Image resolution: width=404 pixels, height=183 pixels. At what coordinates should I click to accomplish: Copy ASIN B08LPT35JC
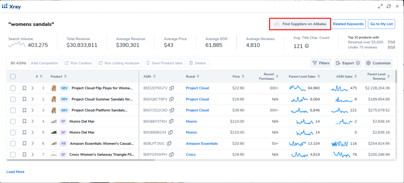169,143
